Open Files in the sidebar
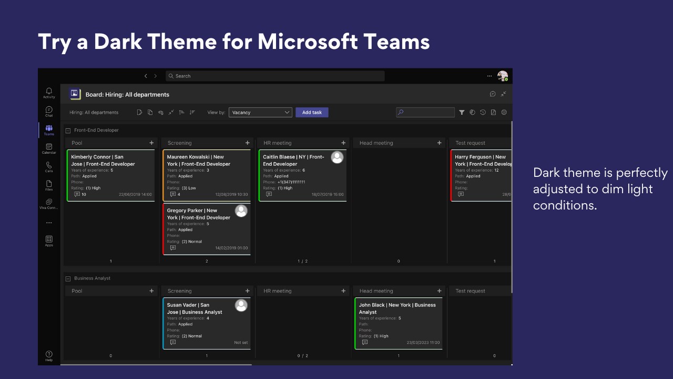 pos(49,185)
